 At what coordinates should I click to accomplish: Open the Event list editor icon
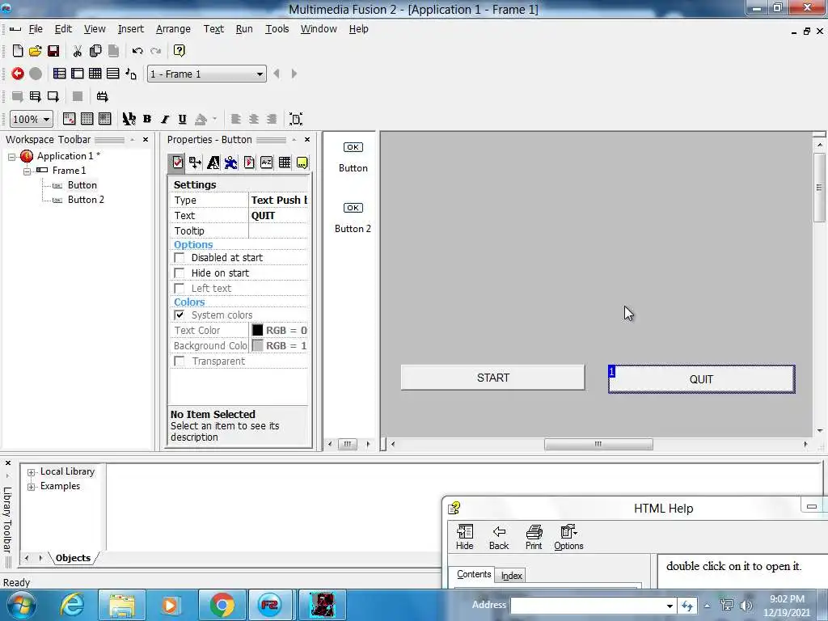[113, 74]
